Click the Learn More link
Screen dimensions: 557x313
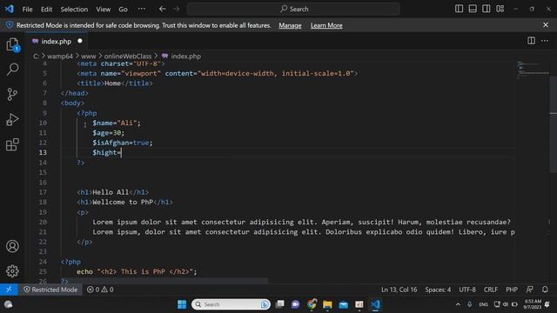coord(326,25)
